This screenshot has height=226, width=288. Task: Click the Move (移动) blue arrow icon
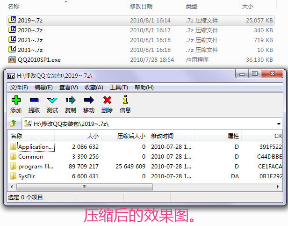tap(89, 100)
